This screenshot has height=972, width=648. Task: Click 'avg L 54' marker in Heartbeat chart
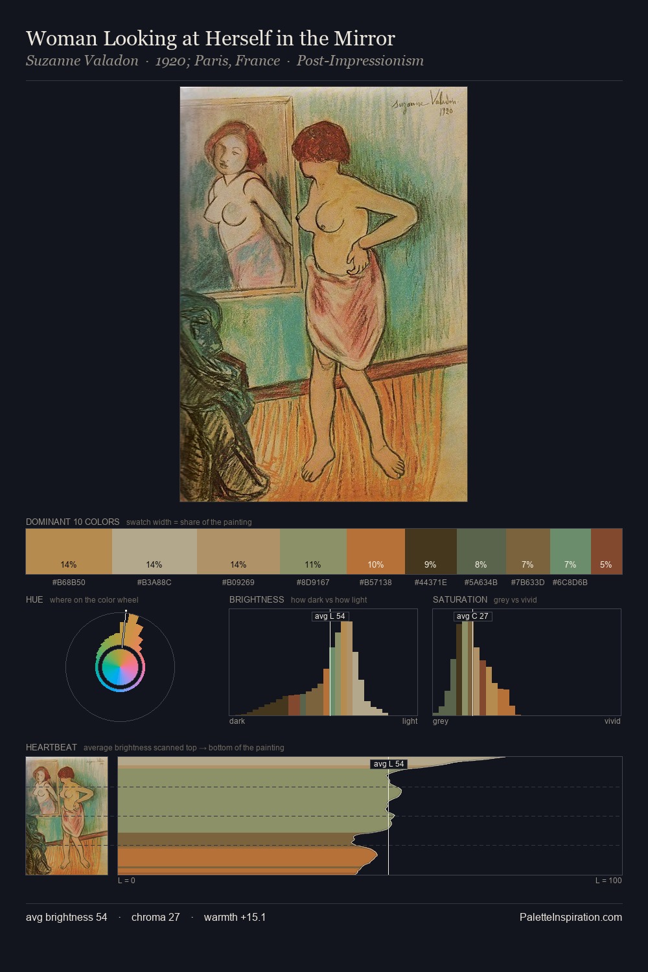[388, 763]
